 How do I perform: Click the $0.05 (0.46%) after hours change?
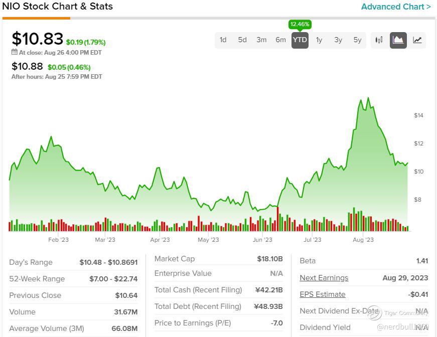coord(69,67)
